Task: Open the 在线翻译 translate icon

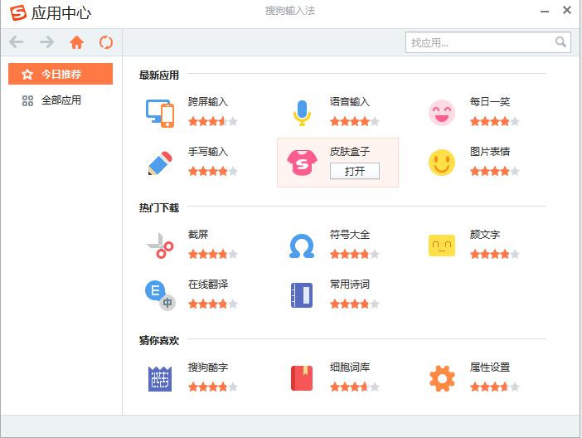Action: [x=160, y=295]
